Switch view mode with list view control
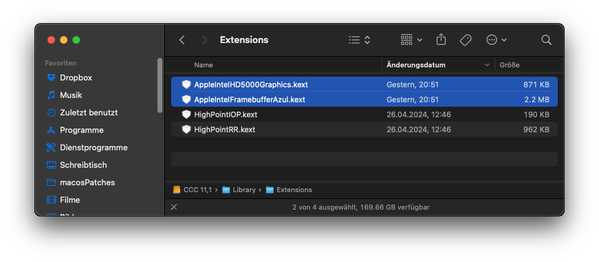The height and width of the screenshot is (262, 599). point(359,40)
